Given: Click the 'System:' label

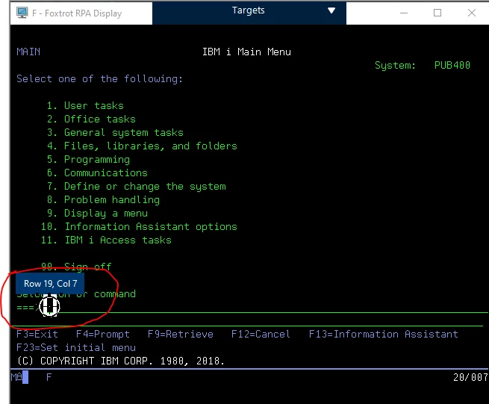Looking at the screenshot, I should (x=395, y=65).
